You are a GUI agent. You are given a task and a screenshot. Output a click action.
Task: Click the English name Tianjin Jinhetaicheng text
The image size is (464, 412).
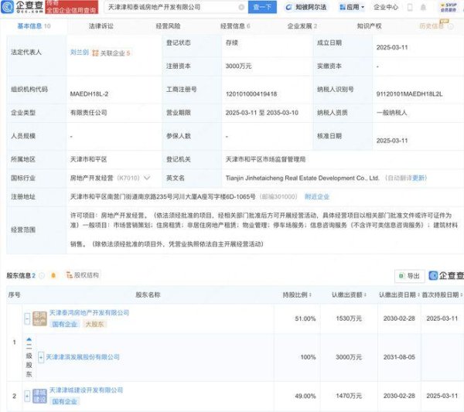[x=302, y=178]
